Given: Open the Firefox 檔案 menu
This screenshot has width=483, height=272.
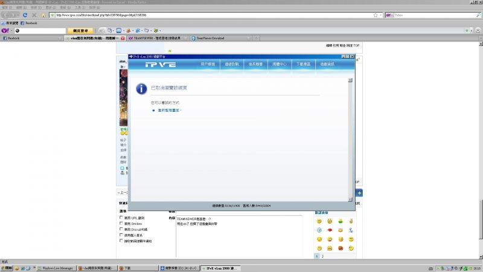Looking at the screenshot, I should [7, 7].
